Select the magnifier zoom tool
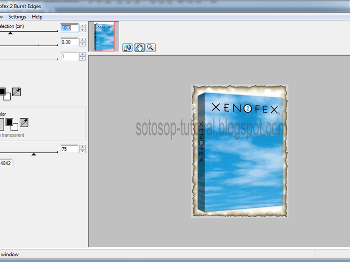 coord(151,48)
